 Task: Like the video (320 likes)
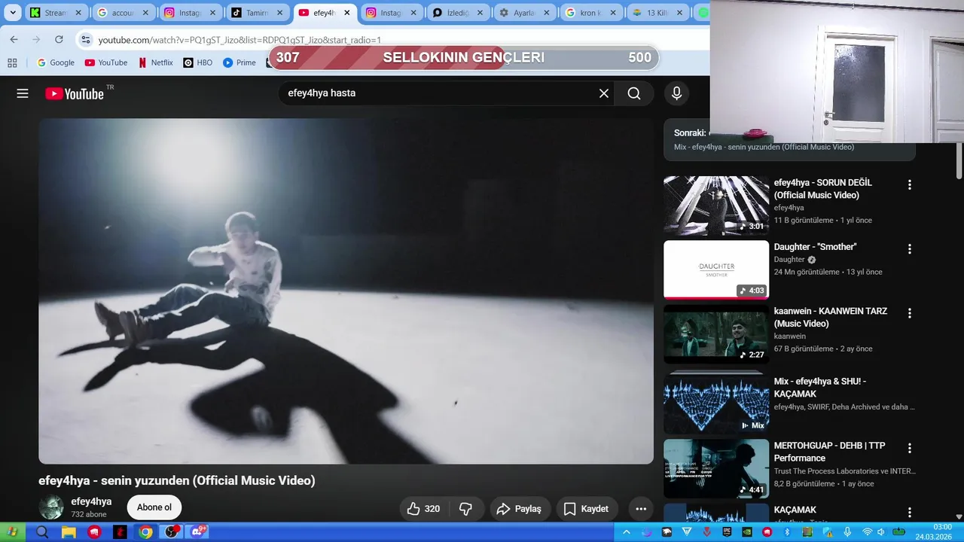[423, 509]
